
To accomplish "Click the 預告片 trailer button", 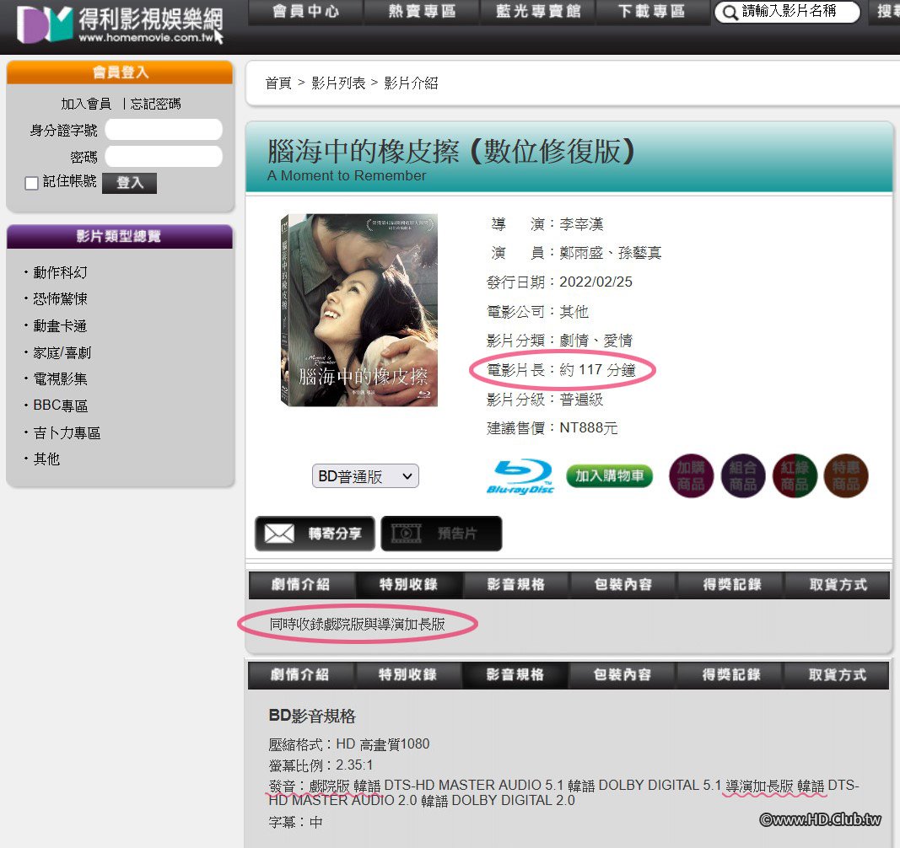I will (x=441, y=534).
